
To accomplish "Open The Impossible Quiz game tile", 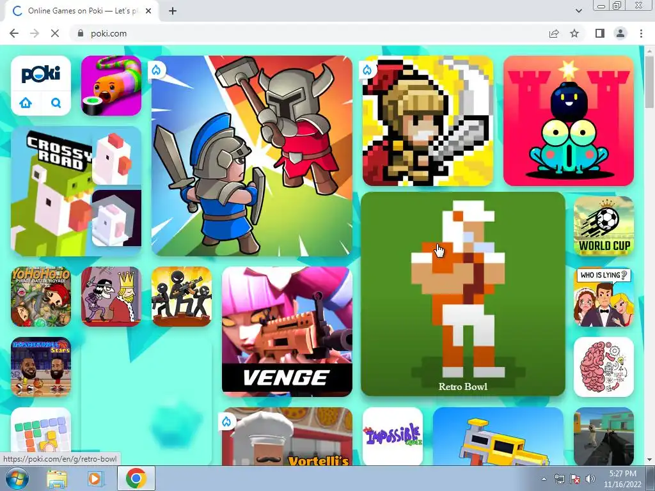I will pos(393,436).
